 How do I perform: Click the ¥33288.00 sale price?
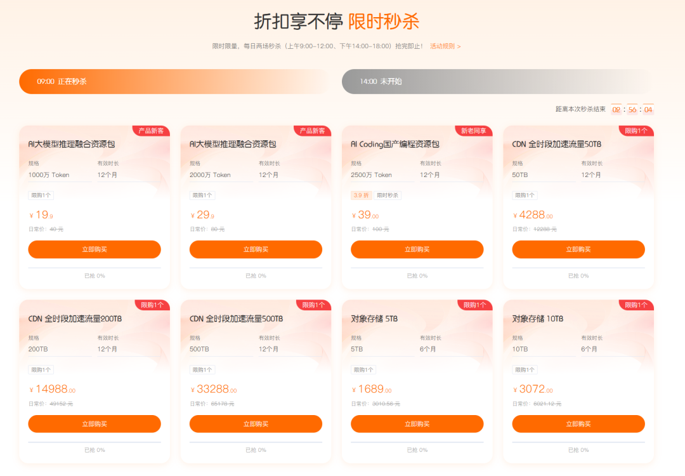pos(214,390)
